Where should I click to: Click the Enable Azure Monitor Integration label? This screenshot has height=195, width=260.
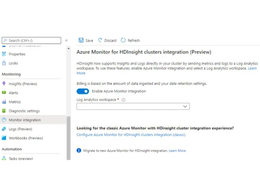[119, 91]
